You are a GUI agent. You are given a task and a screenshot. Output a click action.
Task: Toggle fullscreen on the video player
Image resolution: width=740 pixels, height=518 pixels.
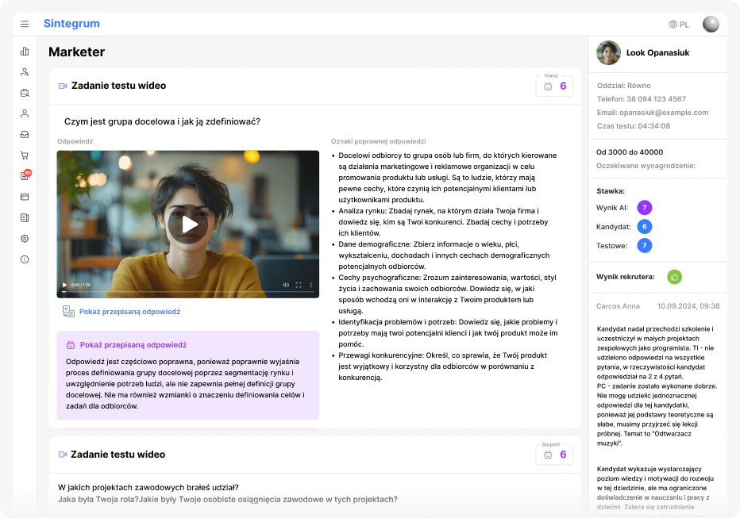(x=299, y=285)
